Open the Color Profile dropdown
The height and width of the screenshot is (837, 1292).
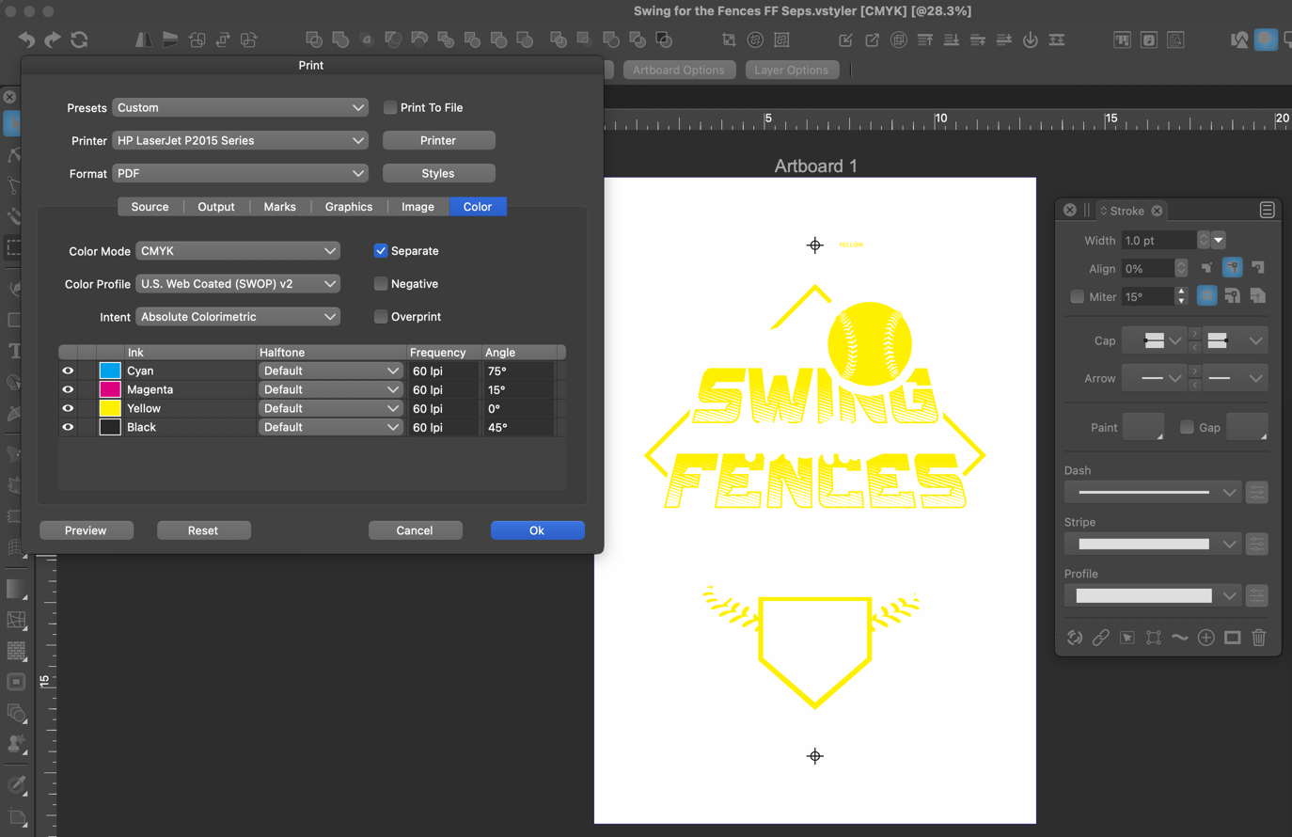tap(238, 284)
